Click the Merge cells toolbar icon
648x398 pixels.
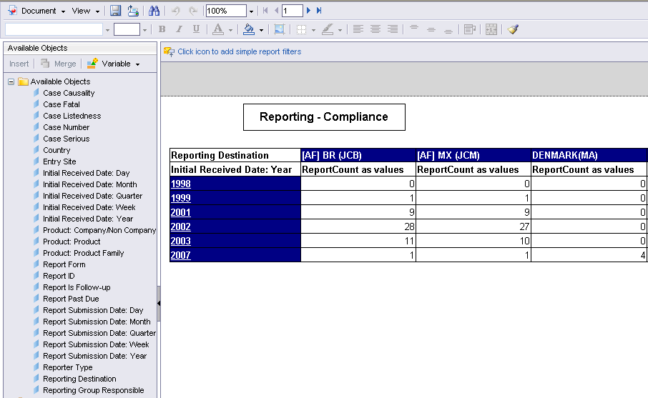pos(491,29)
